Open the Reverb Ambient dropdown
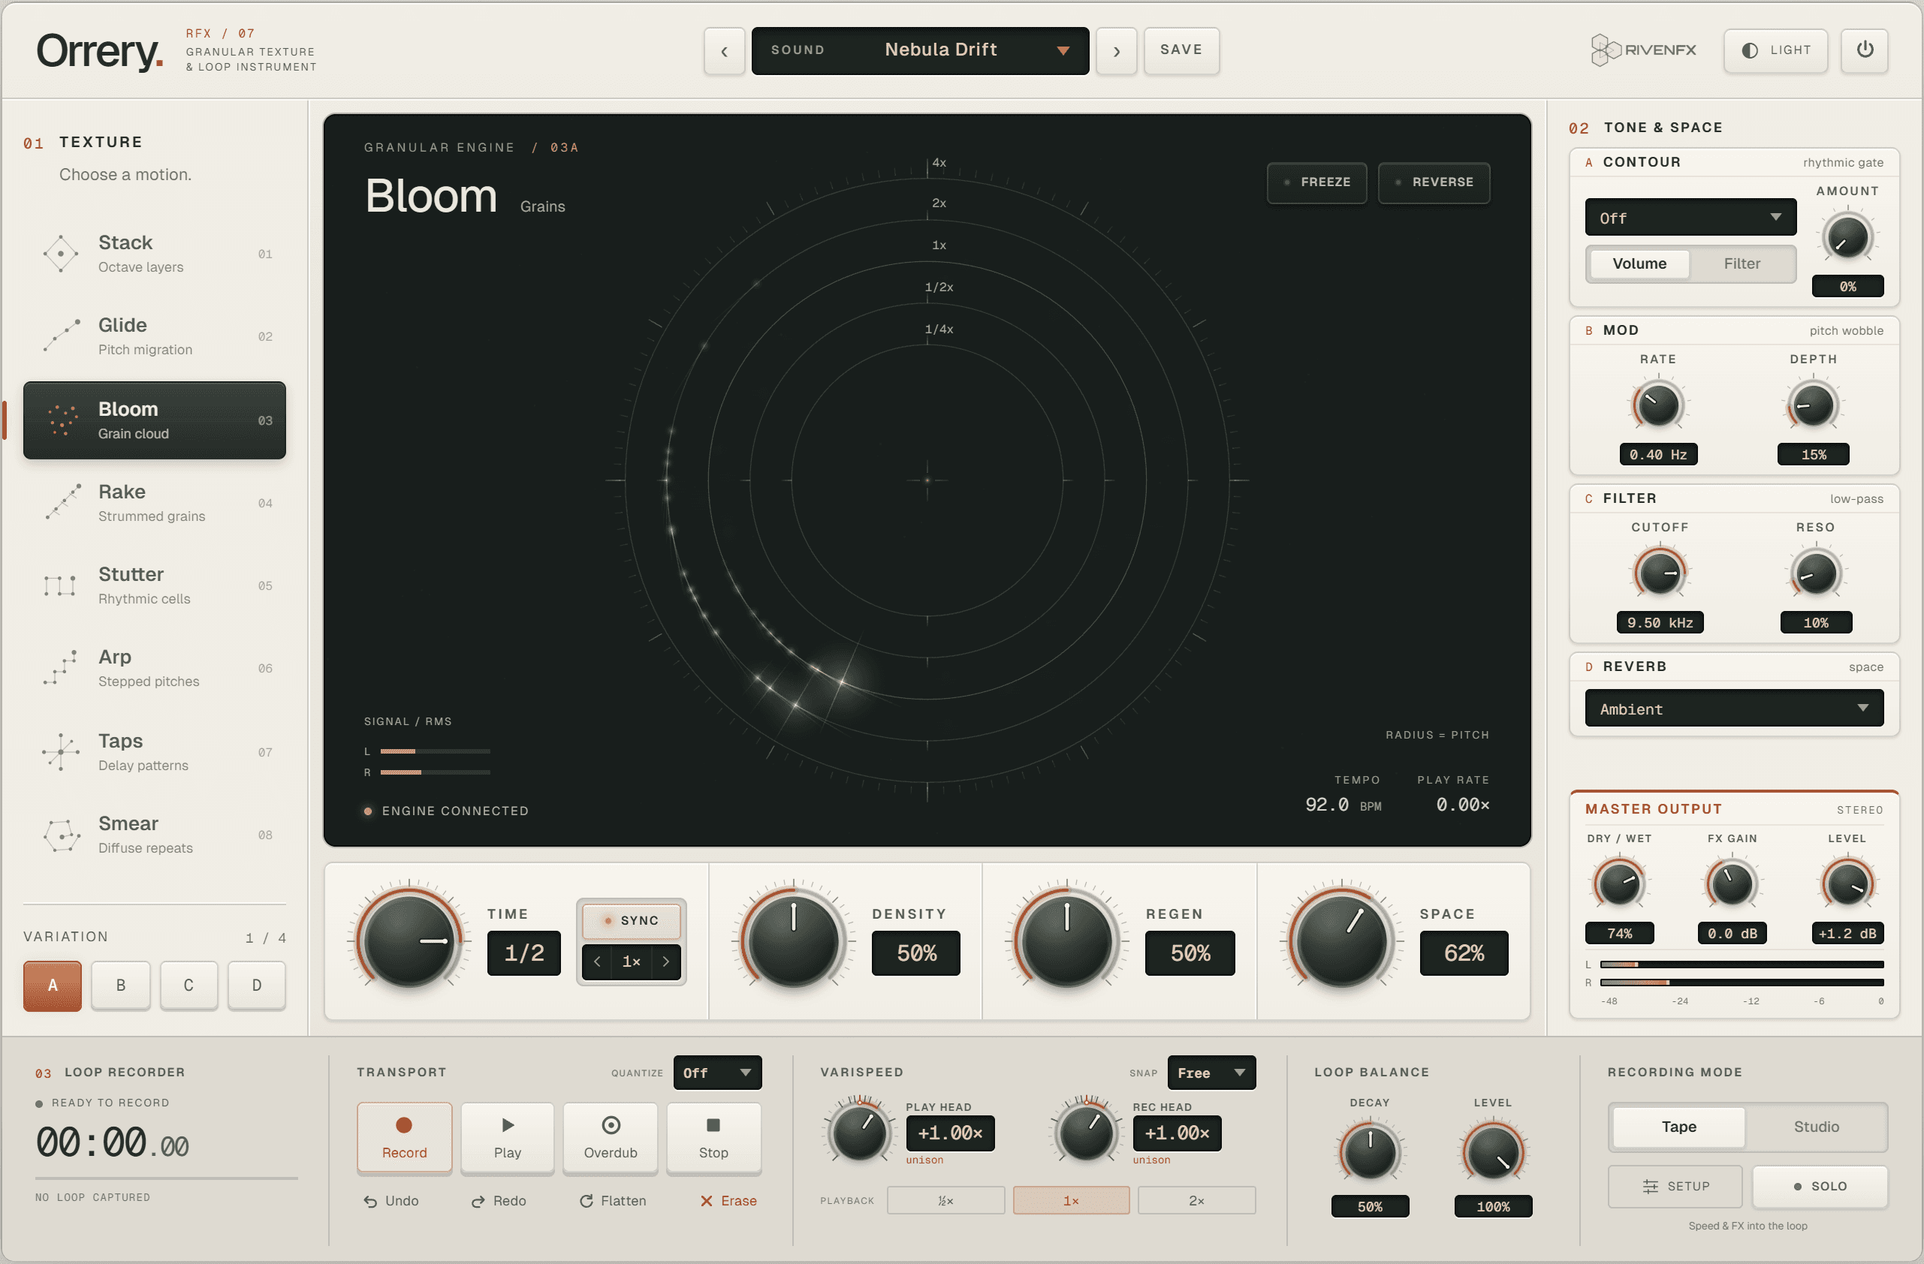This screenshot has width=1924, height=1264. [x=1733, y=708]
